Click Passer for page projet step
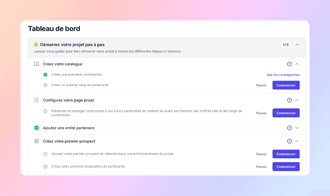Screen dimensions: 330x196 pos(261,113)
